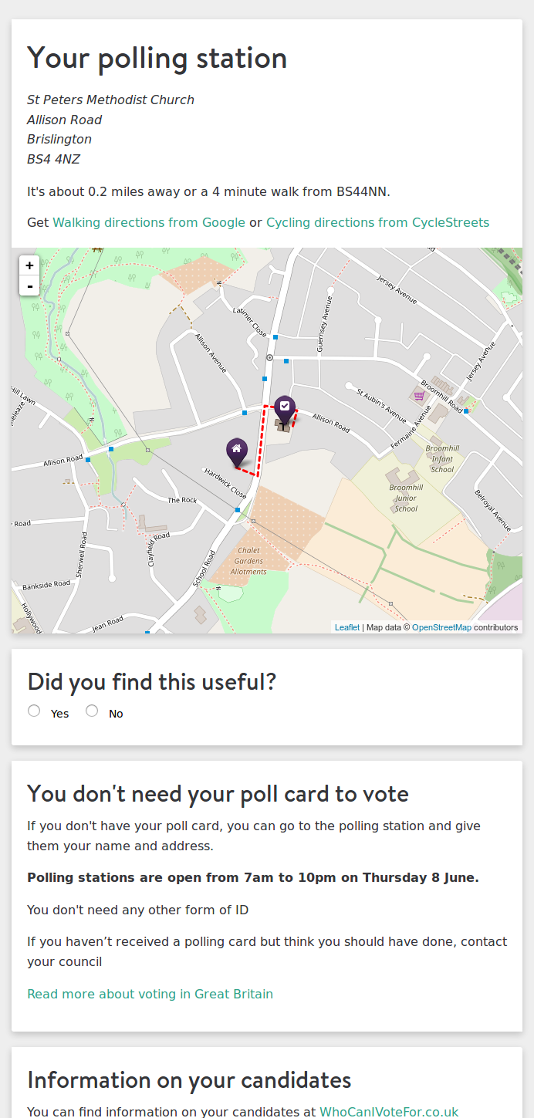The image size is (534, 1118).
Task: Open Walking directions from Google
Action: 149,222
